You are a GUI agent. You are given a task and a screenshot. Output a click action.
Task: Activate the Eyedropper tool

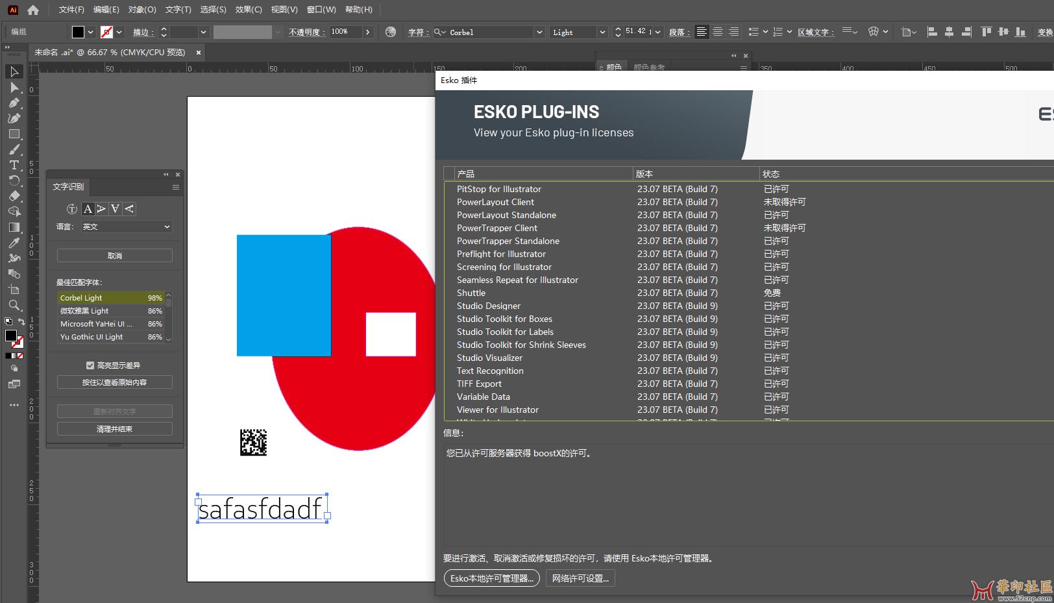14,243
